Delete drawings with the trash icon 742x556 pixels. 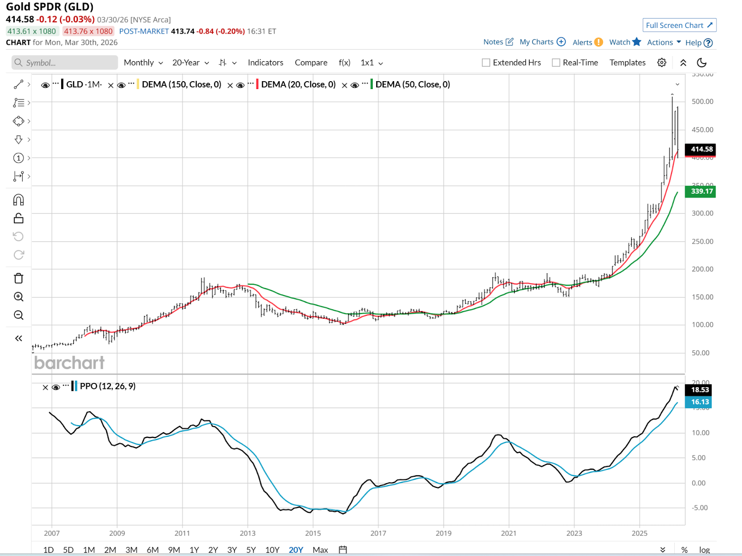(x=19, y=278)
